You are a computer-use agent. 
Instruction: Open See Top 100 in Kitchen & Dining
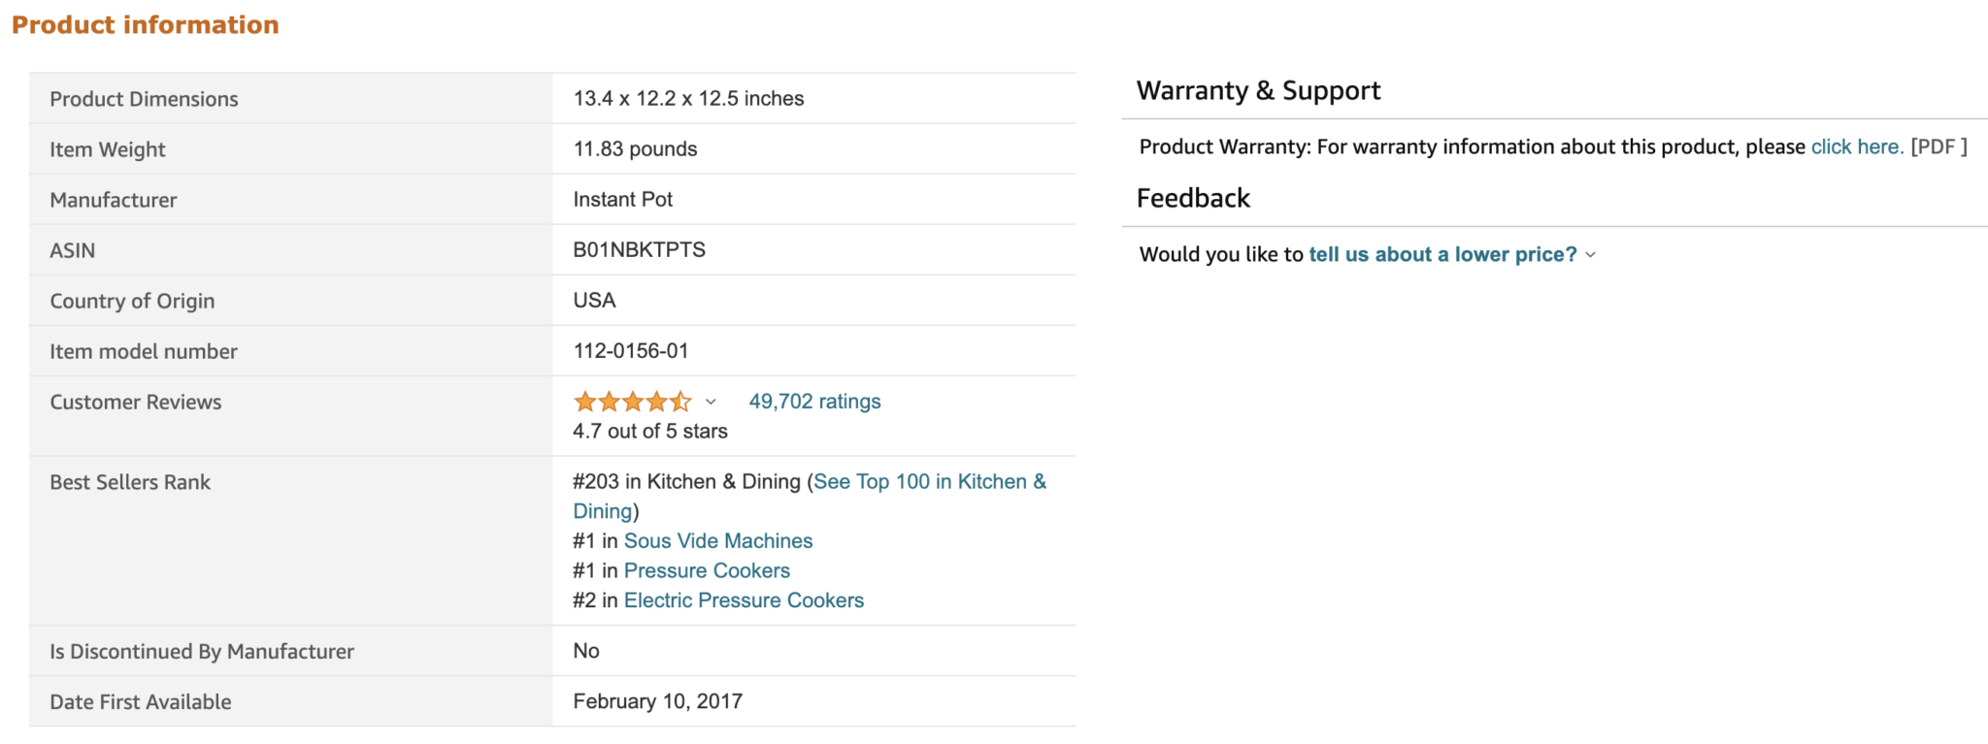(929, 481)
